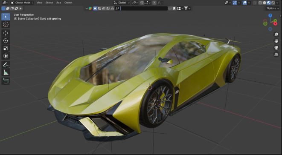Toggle the camera view icon
The image size is (282, 155).
click(276, 48)
